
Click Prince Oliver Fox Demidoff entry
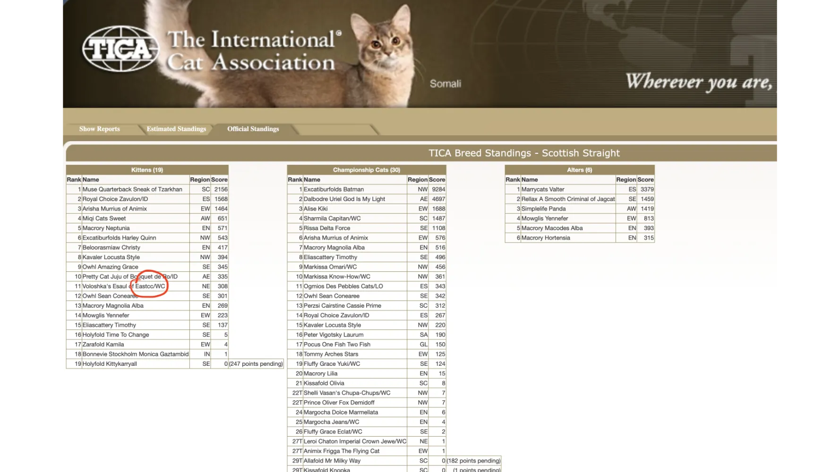click(339, 403)
